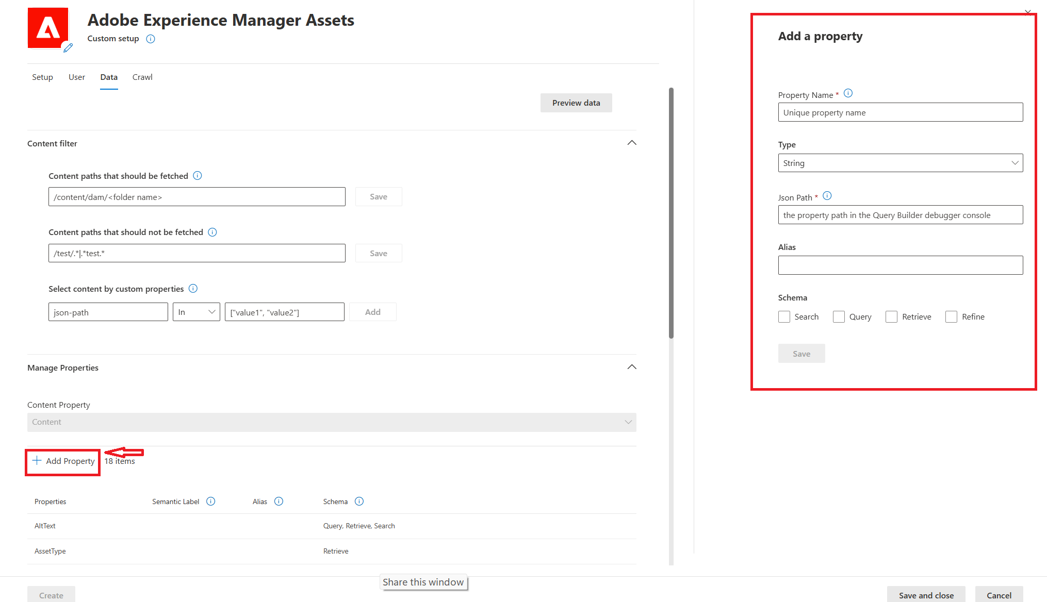Collapse the Manage Properties section
This screenshot has width=1047, height=602.
(x=632, y=367)
